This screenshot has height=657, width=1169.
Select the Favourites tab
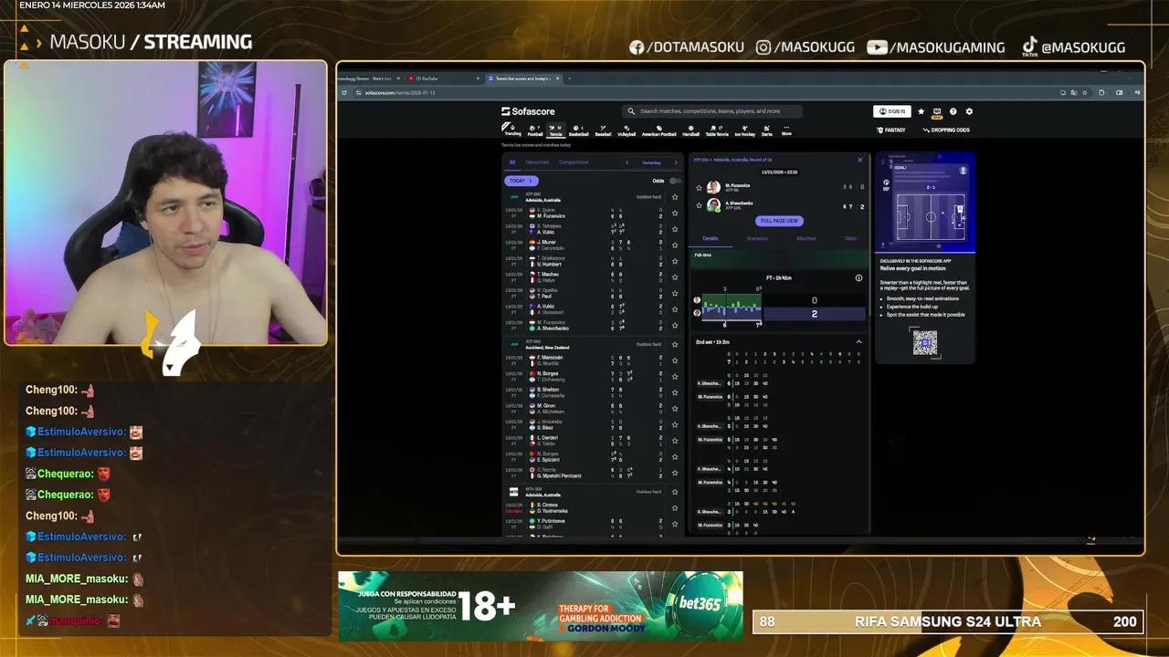click(x=537, y=162)
